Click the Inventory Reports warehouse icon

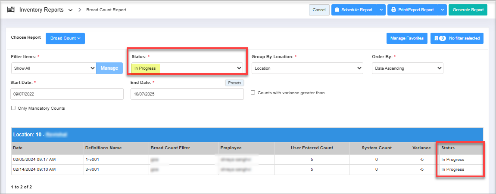(11, 9)
